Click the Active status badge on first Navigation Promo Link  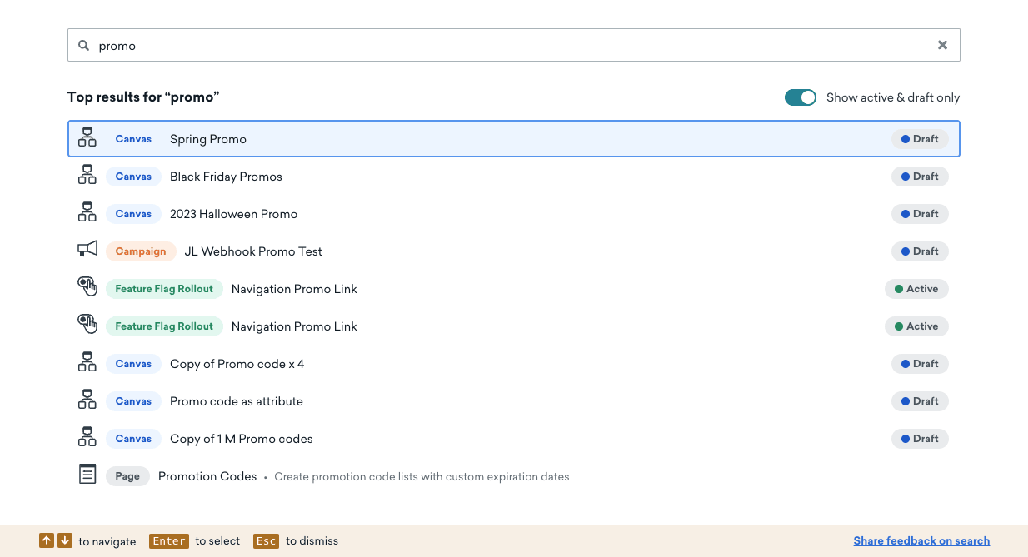click(916, 289)
